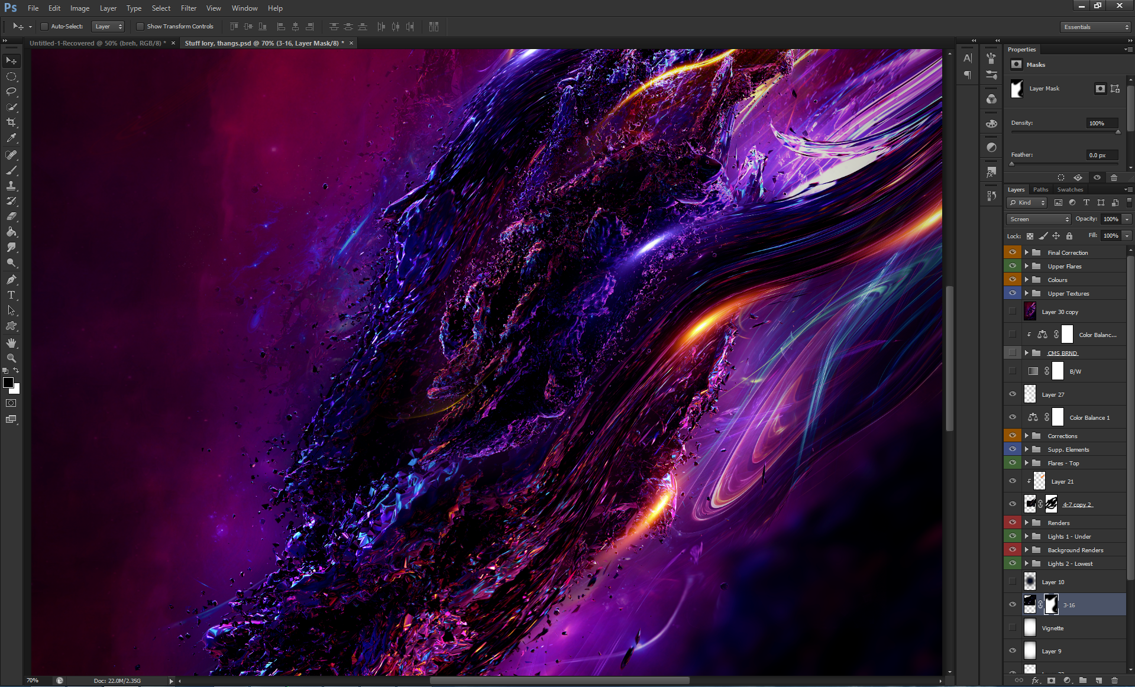1135x687 pixels.
Task: Click the foreground color swatch
Action: pyautogui.click(x=8, y=383)
